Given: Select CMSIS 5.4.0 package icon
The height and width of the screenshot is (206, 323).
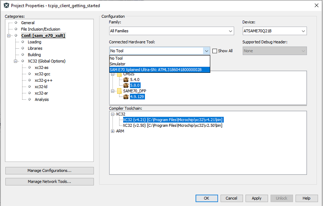Looking at the screenshot, I should click(x=126, y=80).
